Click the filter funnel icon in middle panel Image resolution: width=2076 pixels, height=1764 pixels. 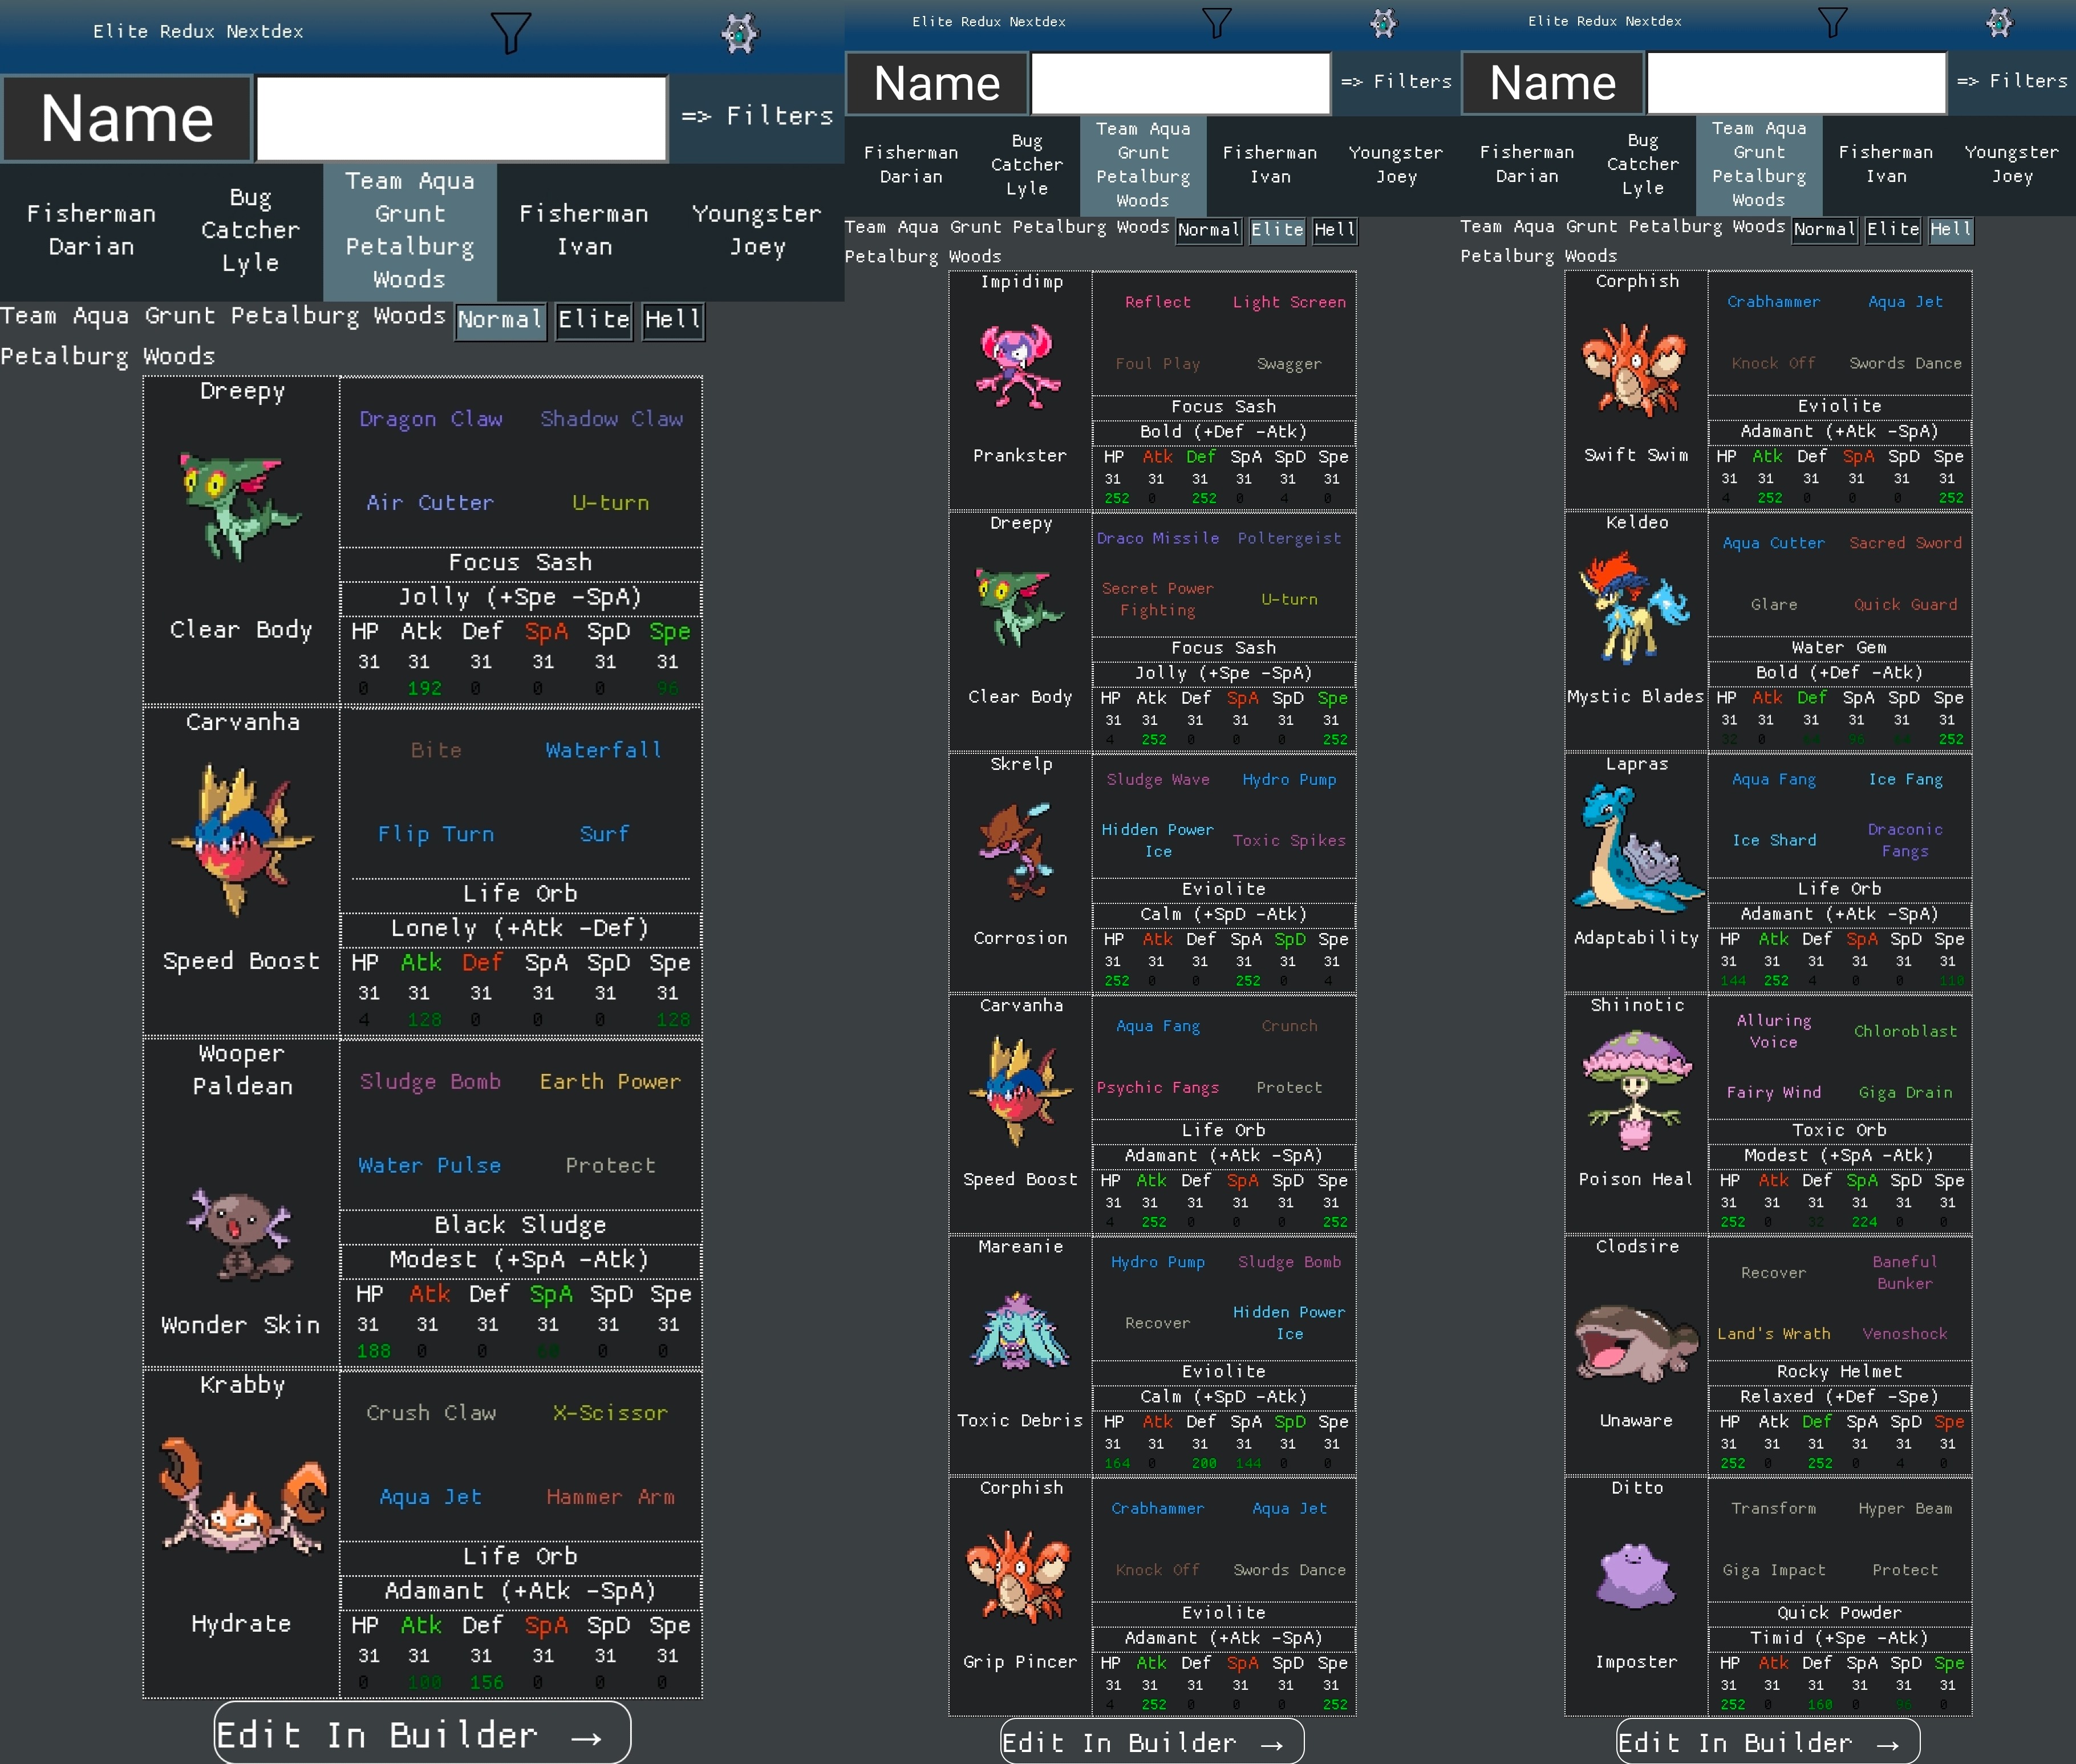coord(1216,22)
